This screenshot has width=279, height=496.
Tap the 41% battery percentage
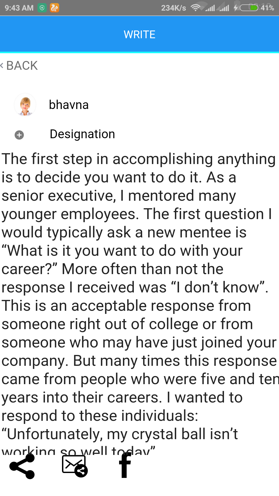click(267, 8)
